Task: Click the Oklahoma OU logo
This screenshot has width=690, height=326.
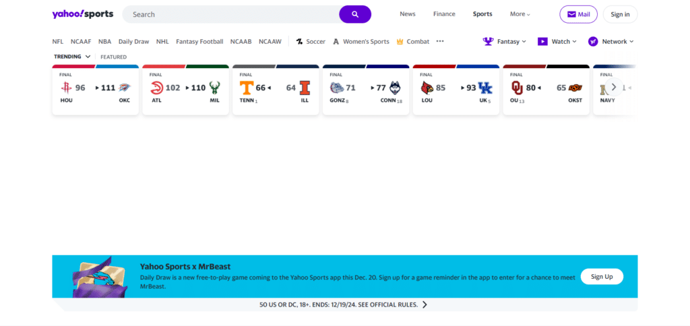Action: [x=517, y=88]
